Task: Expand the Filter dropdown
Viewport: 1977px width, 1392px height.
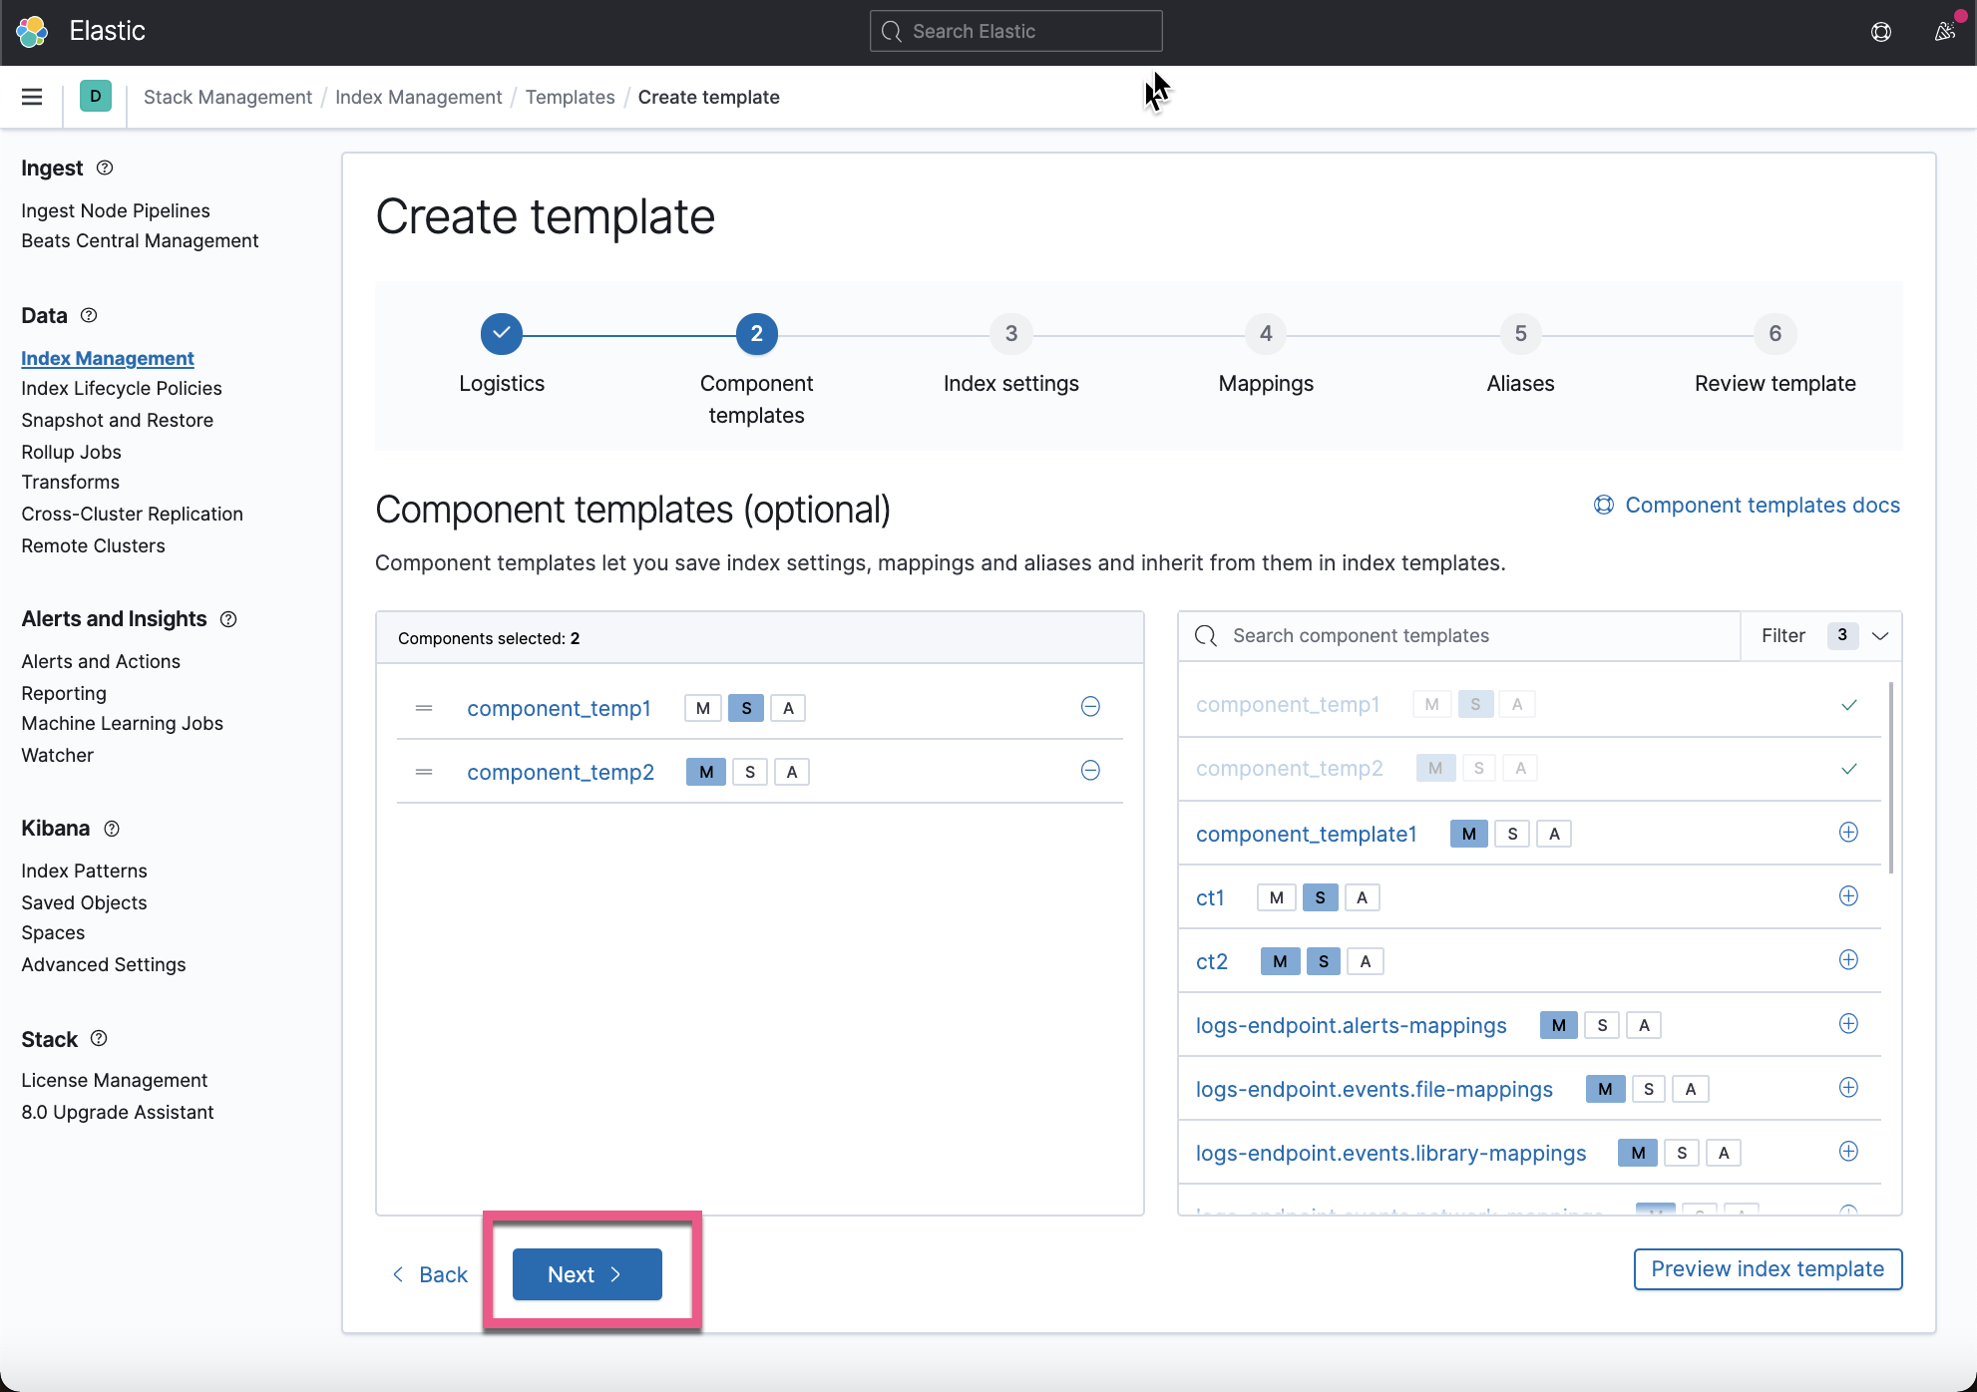Action: coord(1880,635)
